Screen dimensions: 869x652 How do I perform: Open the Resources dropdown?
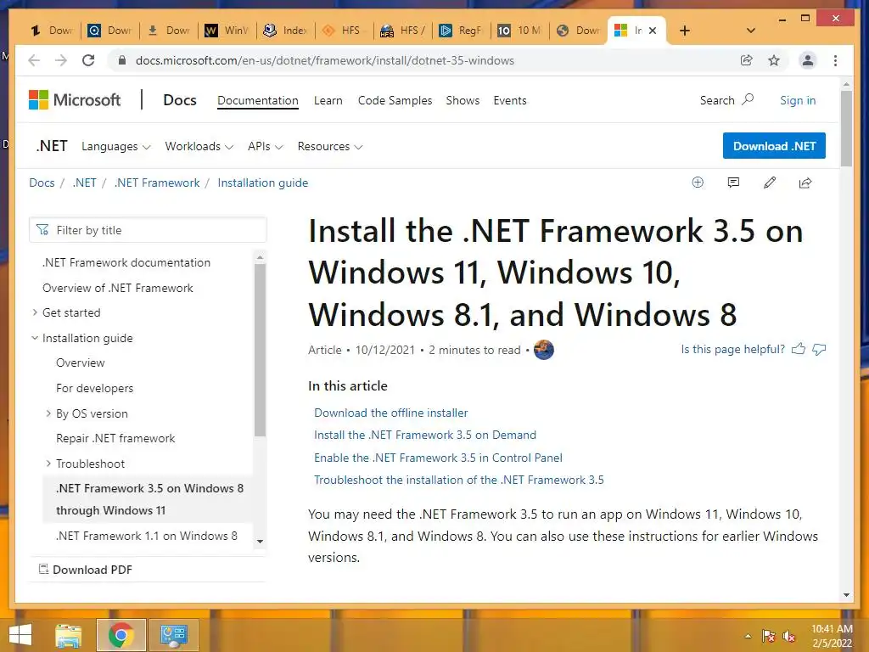point(330,146)
